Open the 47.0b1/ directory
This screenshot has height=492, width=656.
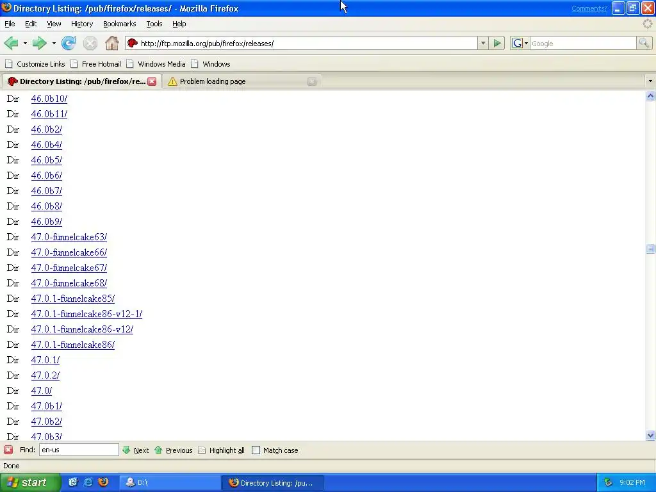[x=46, y=406]
